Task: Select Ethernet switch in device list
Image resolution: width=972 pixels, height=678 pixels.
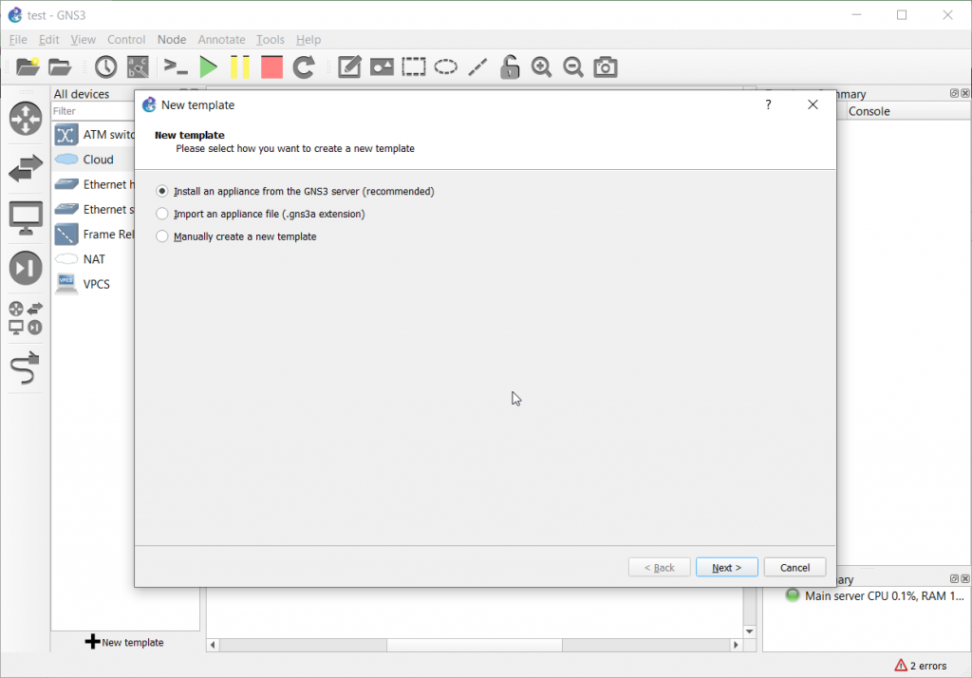Action: pos(94,209)
